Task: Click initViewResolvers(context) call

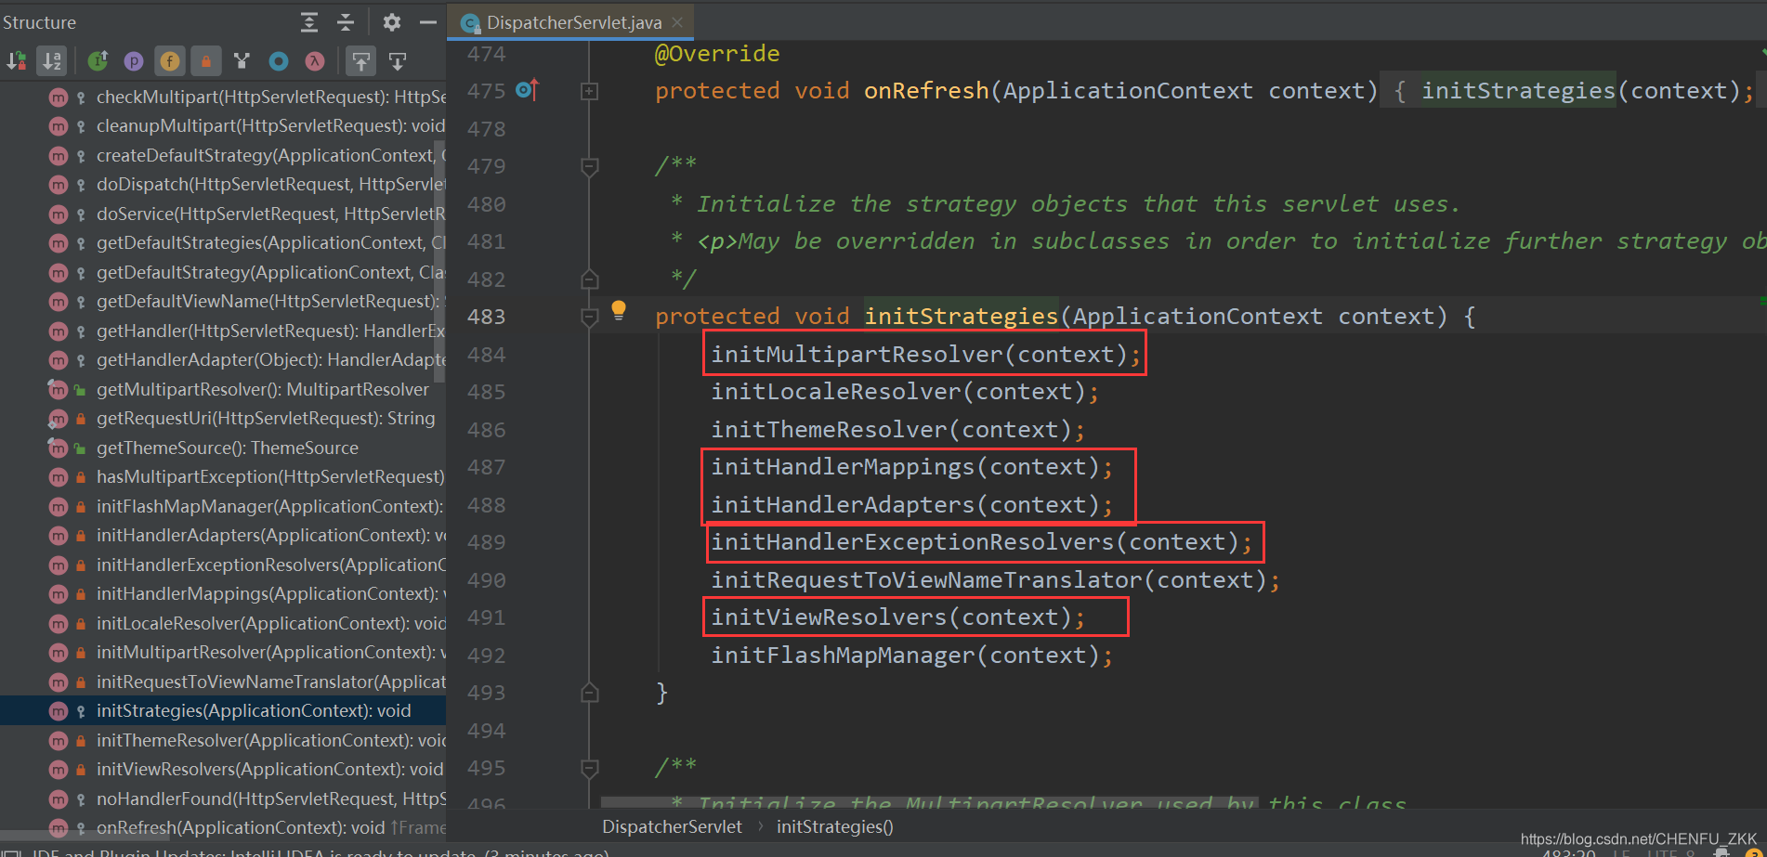Action: click(898, 617)
